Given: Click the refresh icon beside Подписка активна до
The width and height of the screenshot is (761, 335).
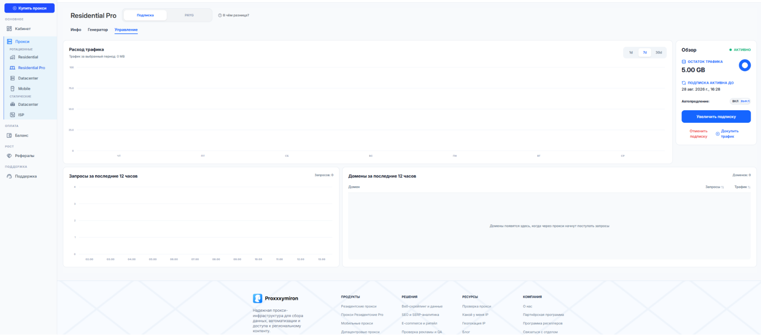Looking at the screenshot, I should click(x=684, y=83).
